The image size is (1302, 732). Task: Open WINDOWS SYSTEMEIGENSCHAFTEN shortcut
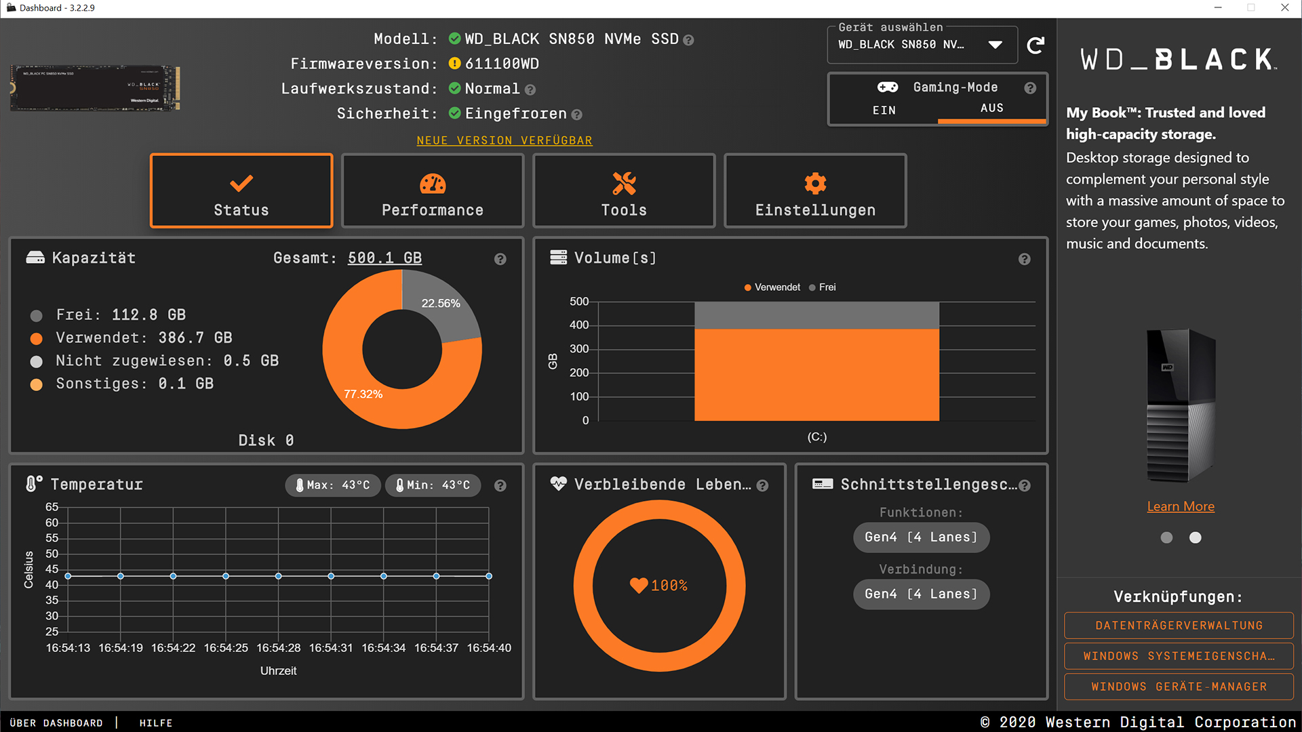1179,656
